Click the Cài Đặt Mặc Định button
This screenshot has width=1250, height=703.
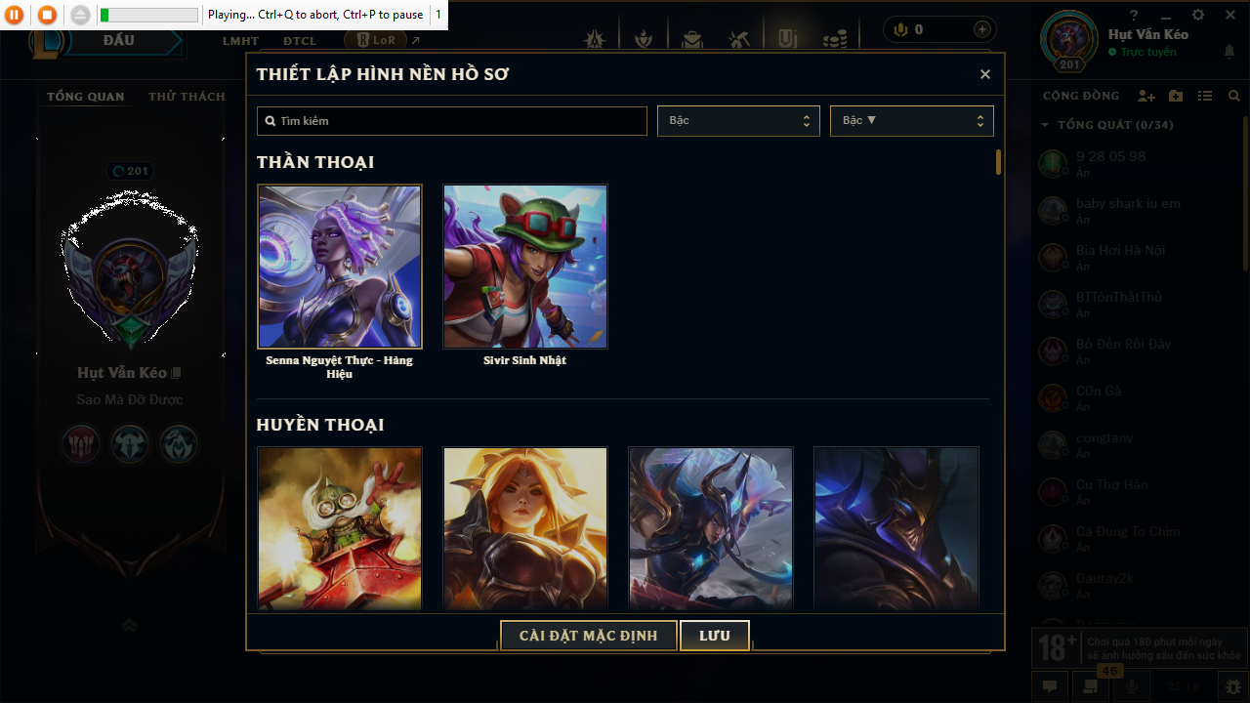pyautogui.click(x=588, y=636)
